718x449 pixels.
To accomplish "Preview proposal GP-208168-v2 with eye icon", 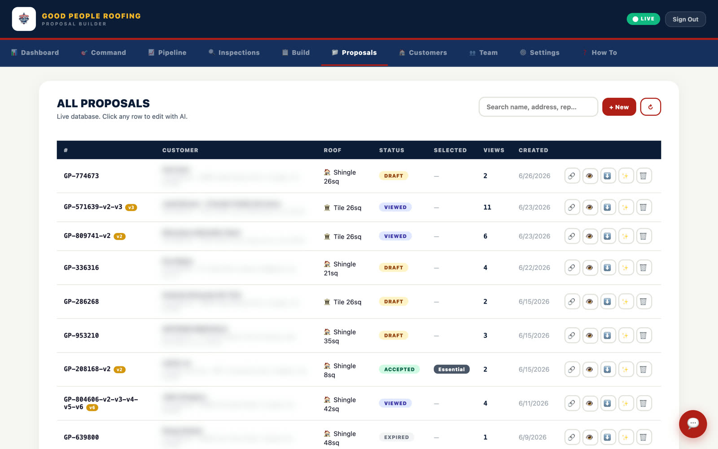I will click(x=590, y=370).
